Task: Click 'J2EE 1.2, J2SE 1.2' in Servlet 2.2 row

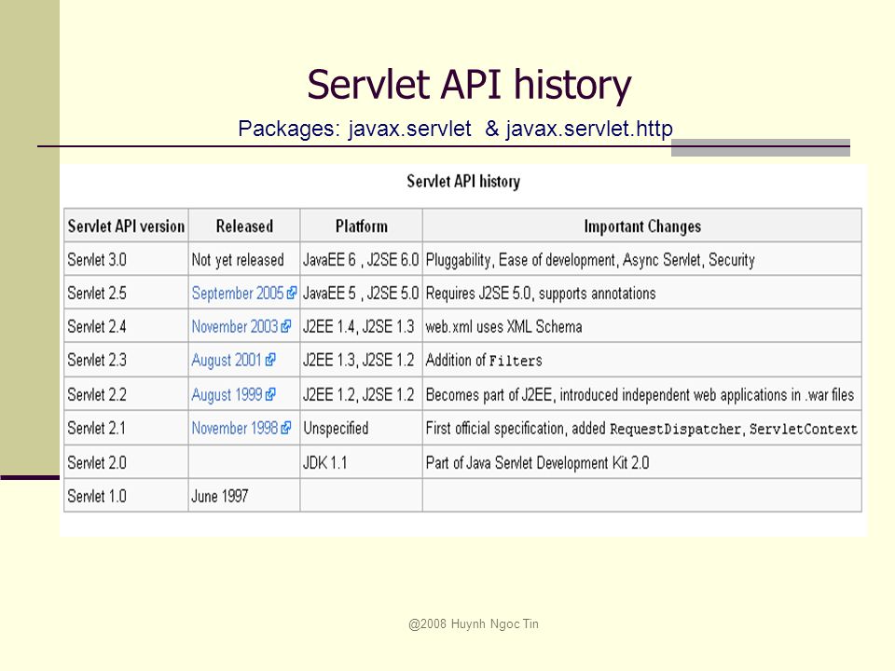Action: tap(362, 394)
